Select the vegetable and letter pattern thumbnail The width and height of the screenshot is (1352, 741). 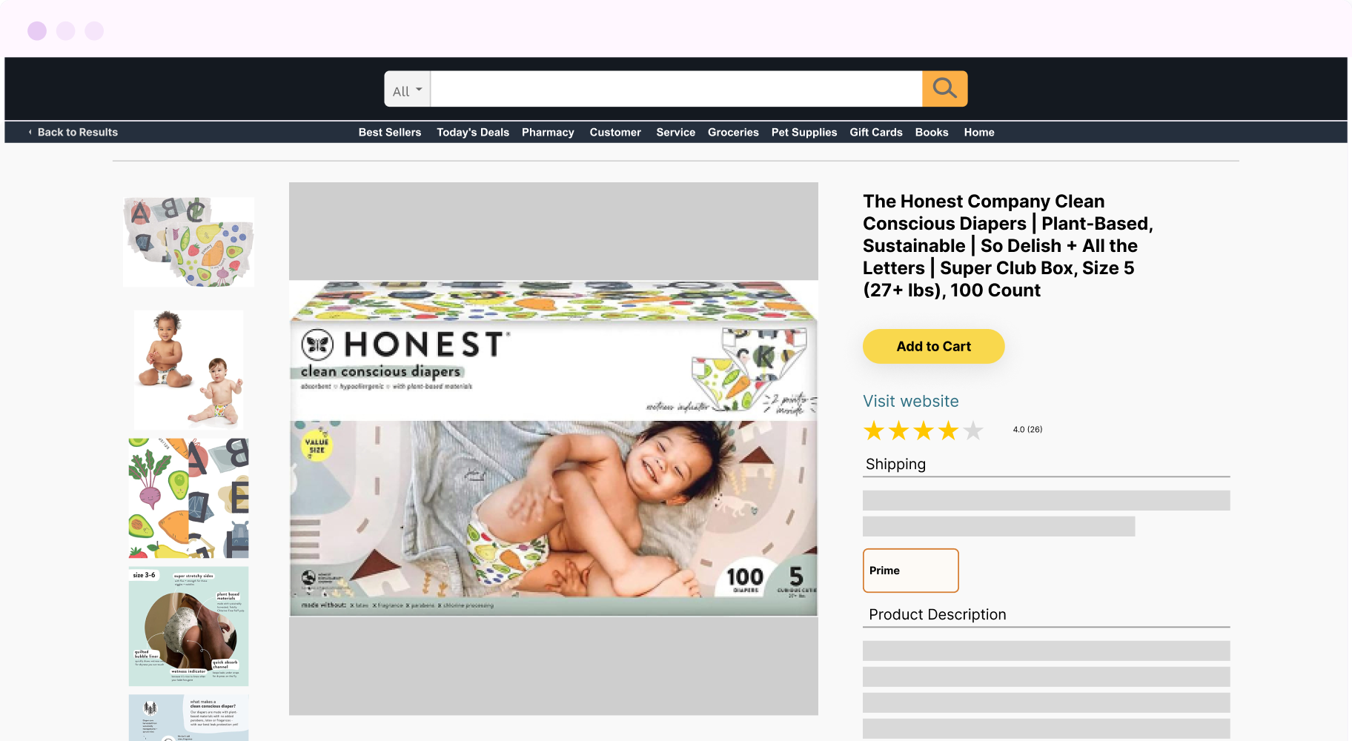coord(188,498)
